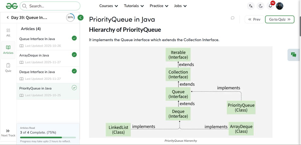Image resolution: width=301 pixels, height=145 pixels.
Task: Click the search magnifier icon
Action: [25, 6]
